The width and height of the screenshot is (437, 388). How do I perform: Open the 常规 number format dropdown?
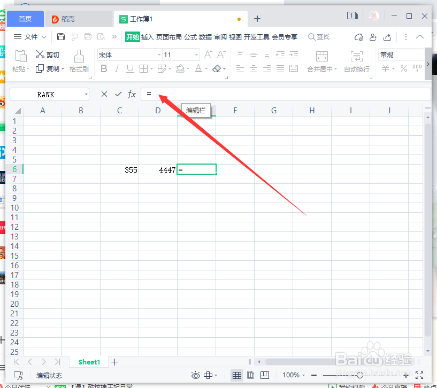click(401, 55)
